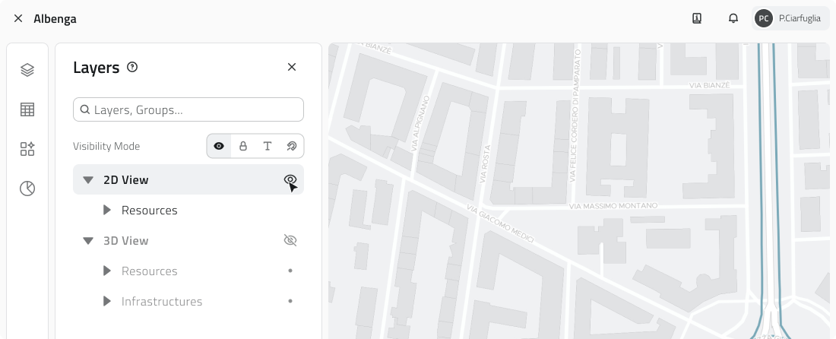Hide the 2D View layer group
This screenshot has height=339, width=836.
pyautogui.click(x=290, y=180)
